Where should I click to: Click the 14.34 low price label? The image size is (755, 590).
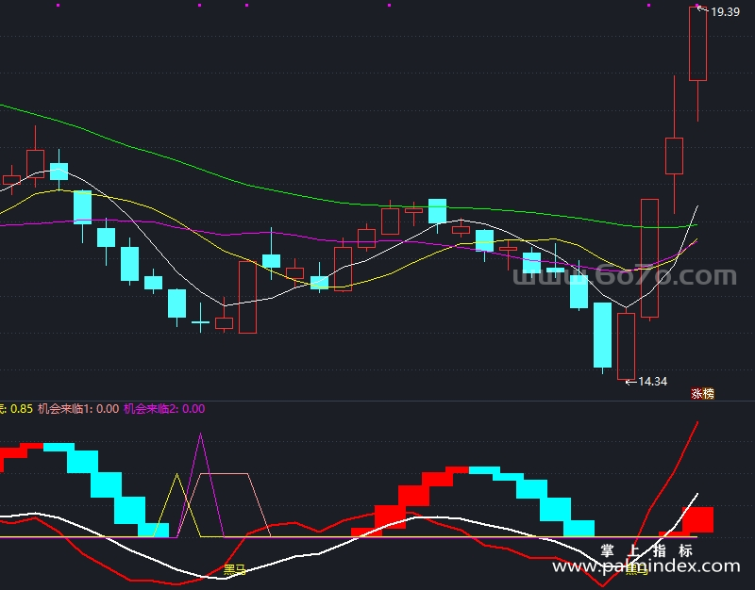tap(652, 382)
